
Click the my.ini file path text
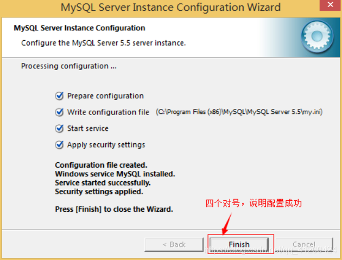239,112
